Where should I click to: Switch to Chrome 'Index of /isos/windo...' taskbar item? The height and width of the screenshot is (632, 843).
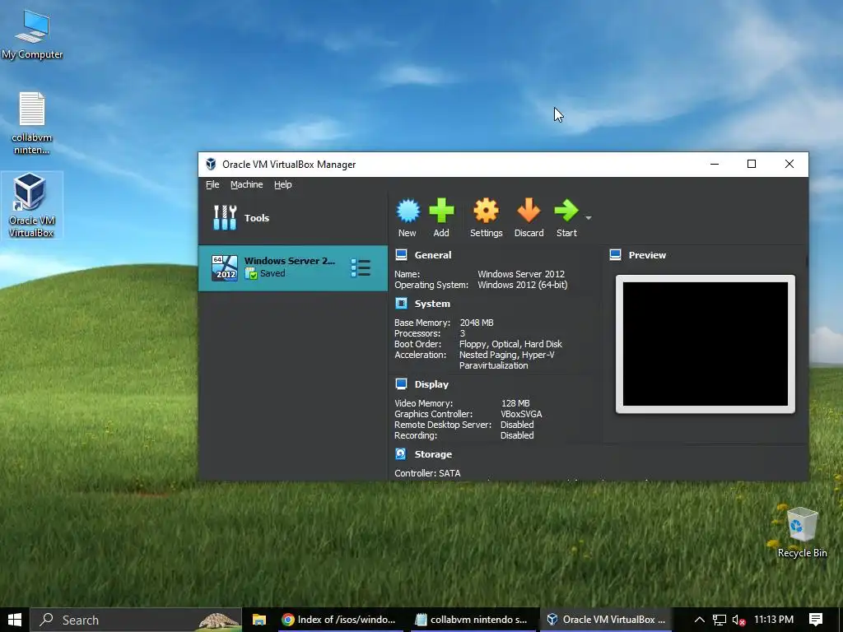point(339,620)
